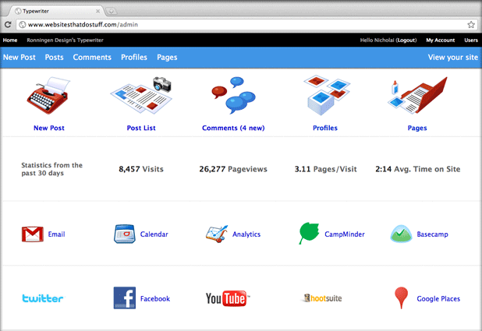Click the speech bubbles Comments icon
Screen dimensions: 482x331
pos(234,95)
